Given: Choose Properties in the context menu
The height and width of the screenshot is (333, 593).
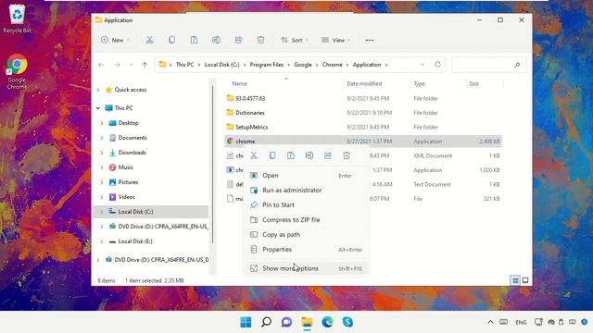Looking at the screenshot, I should coord(307,249).
